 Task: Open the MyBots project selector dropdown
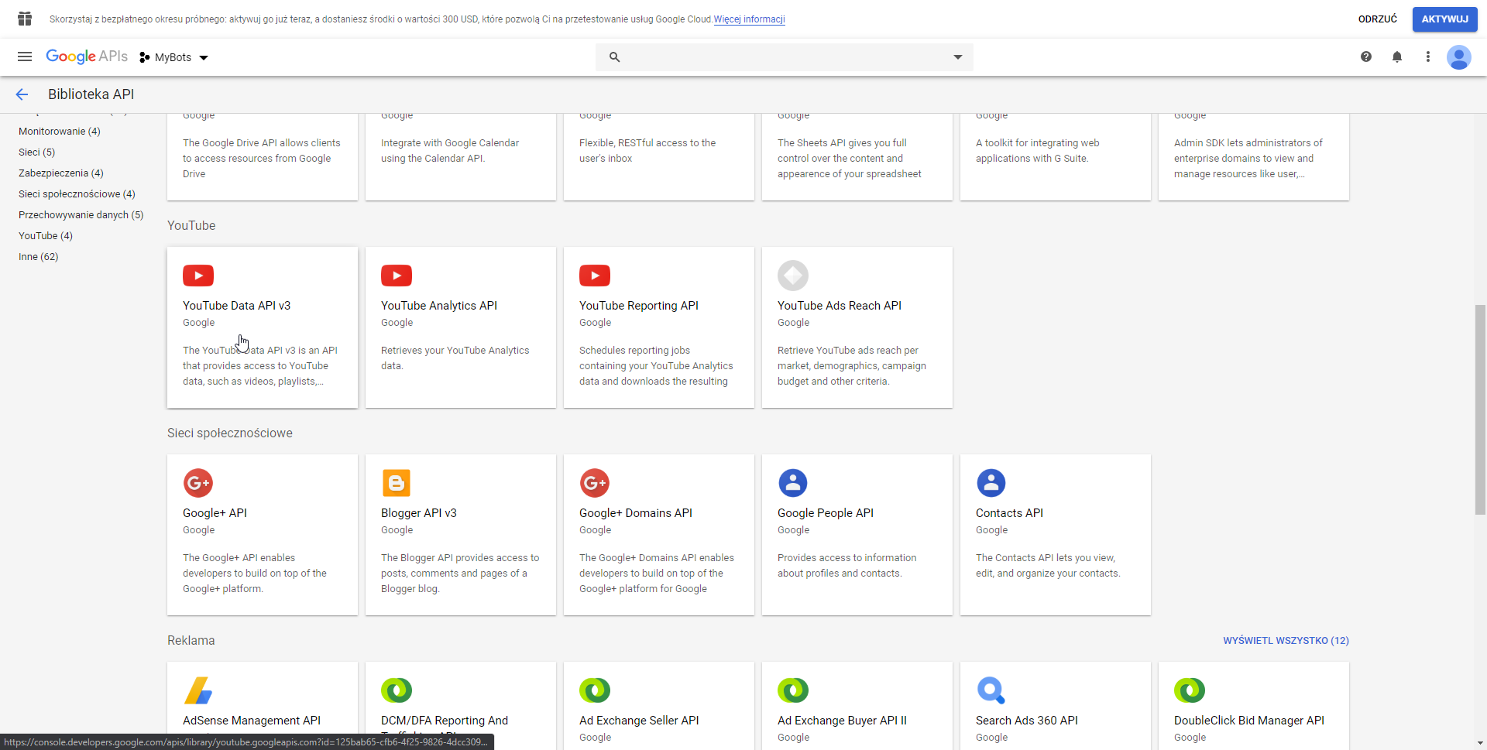[x=174, y=57]
